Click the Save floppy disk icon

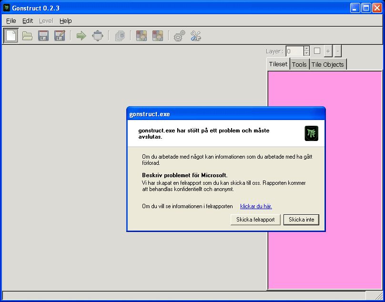43,36
